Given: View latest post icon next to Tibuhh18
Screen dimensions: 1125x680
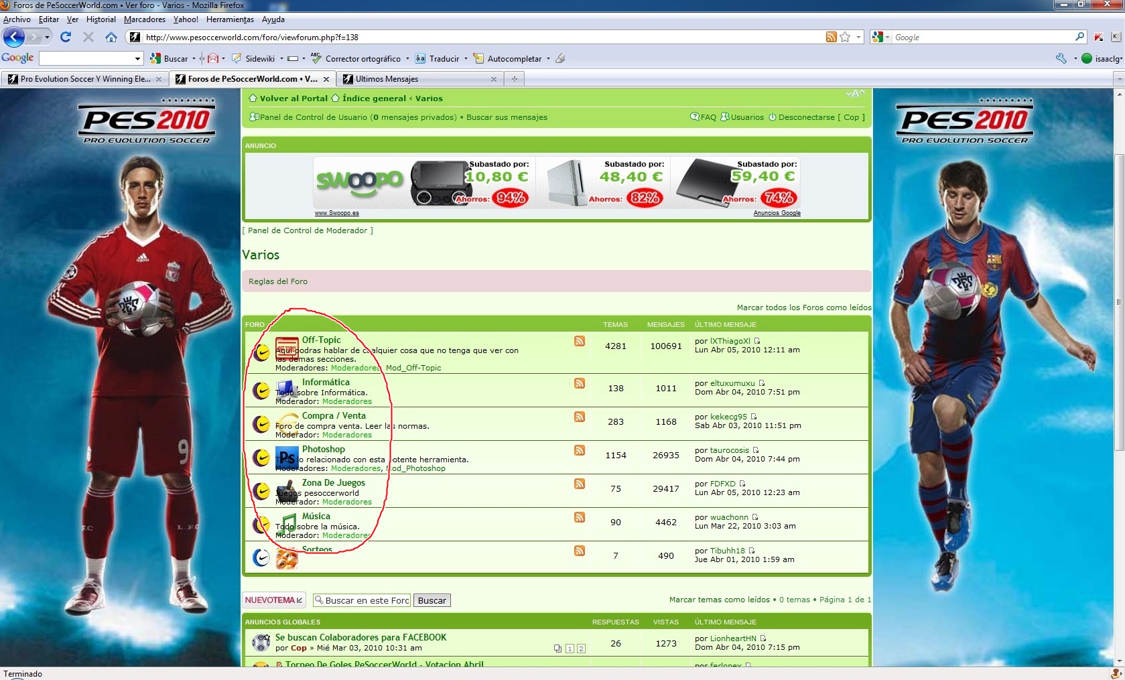Looking at the screenshot, I should (x=752, y=551).
